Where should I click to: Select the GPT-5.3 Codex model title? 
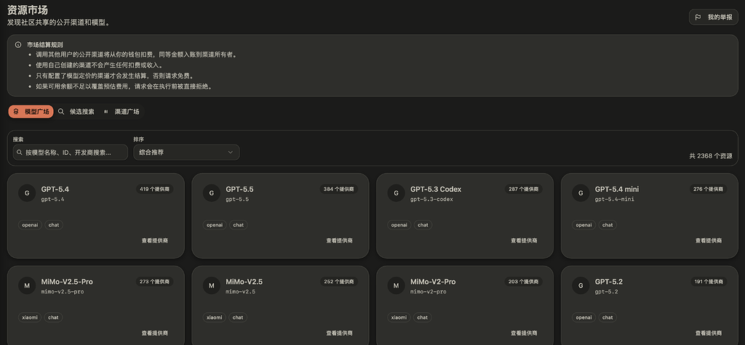[x=436, y=190]
